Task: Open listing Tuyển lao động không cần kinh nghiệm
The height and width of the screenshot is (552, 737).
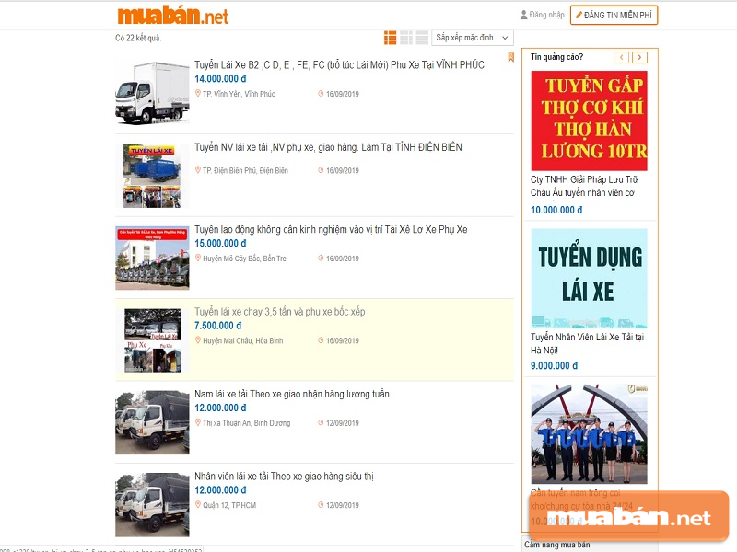Action: pyautogui.click(x=331, y=229)
